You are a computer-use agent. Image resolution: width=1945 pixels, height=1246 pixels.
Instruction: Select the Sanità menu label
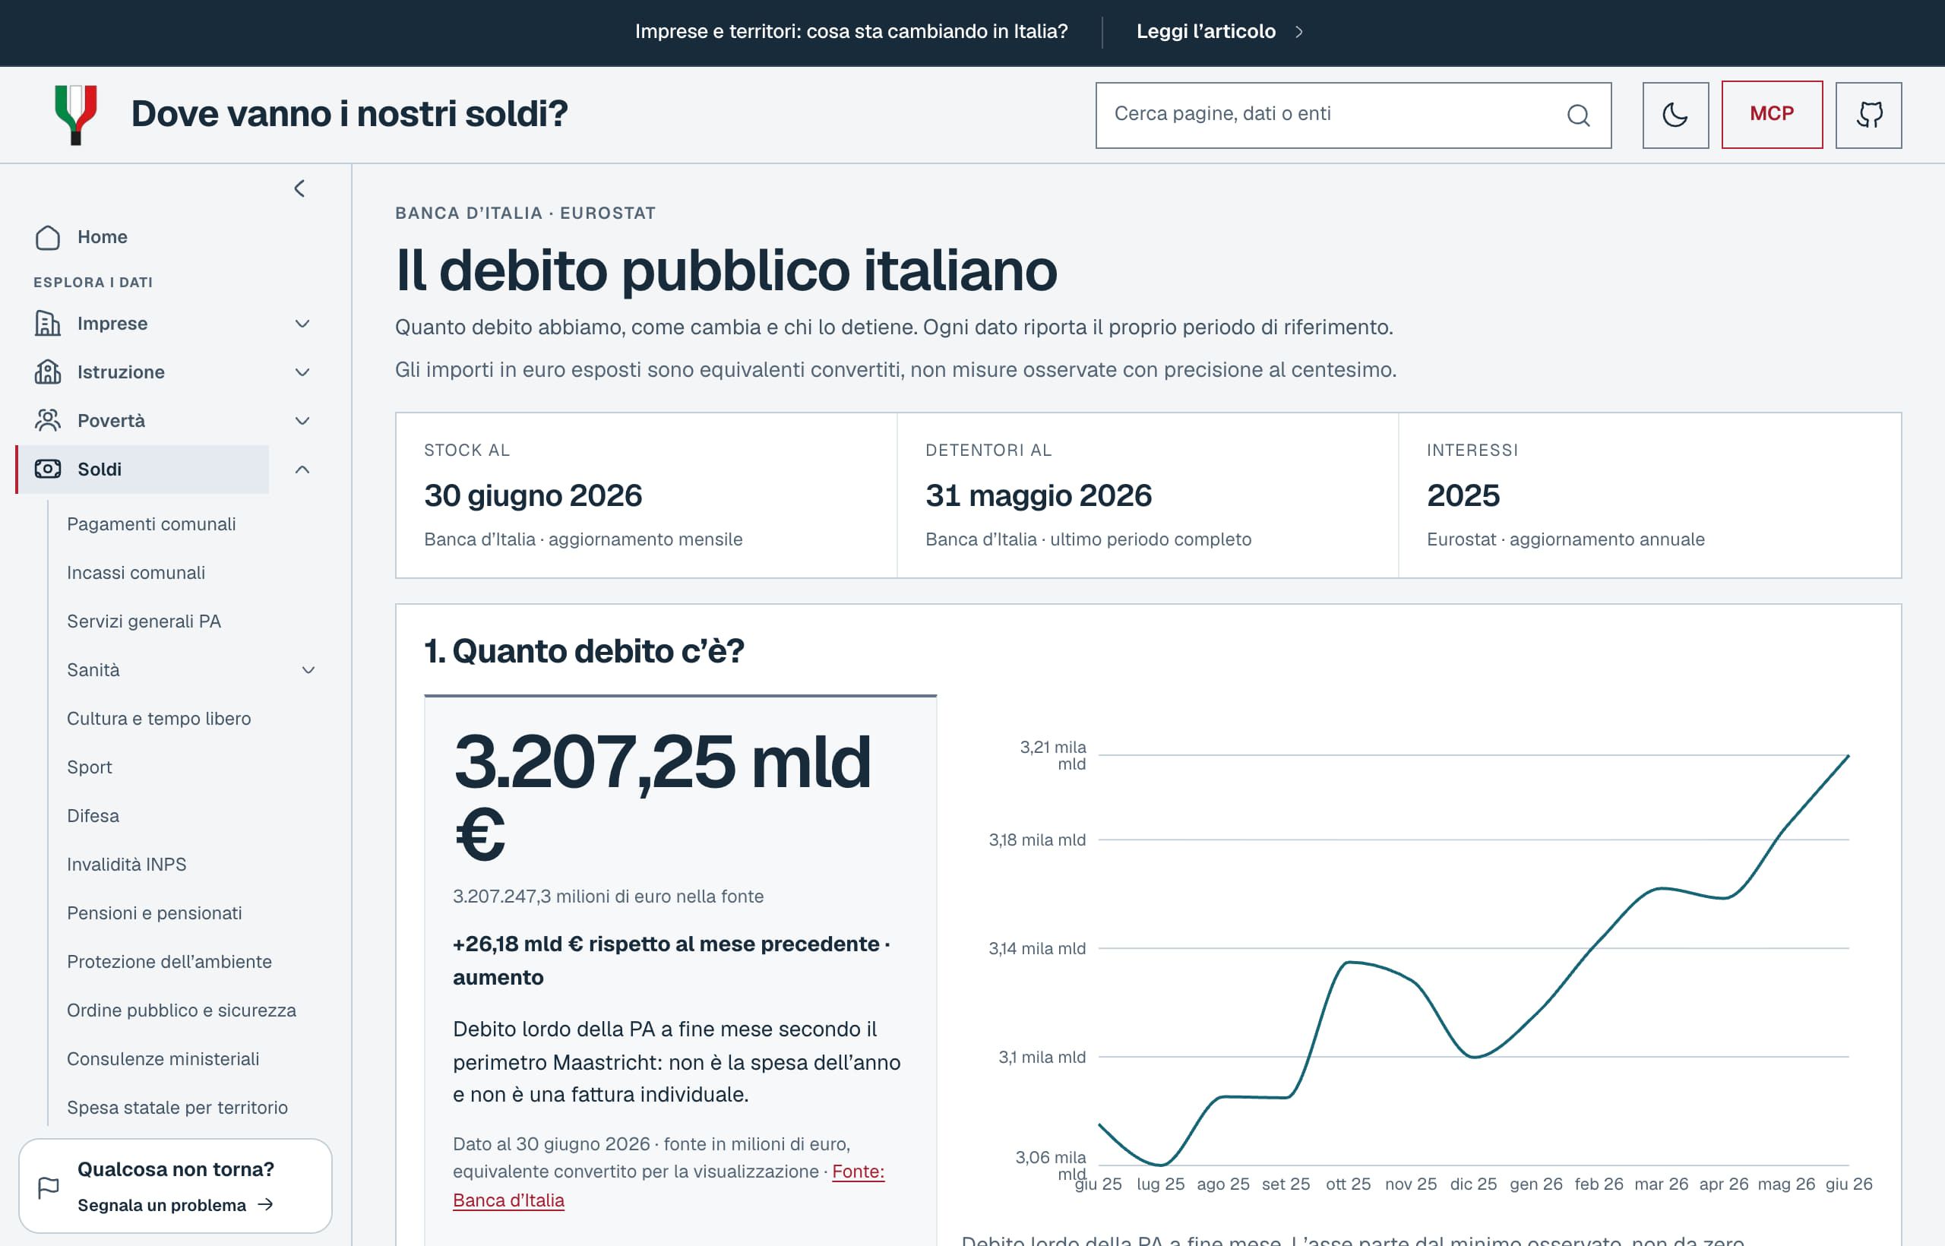(93, 670)
